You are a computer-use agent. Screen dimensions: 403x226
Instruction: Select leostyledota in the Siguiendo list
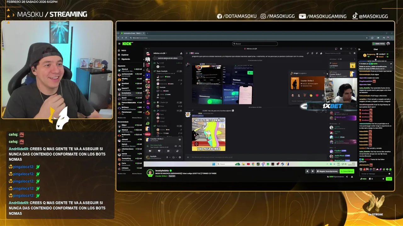click(x=130, y=94)
